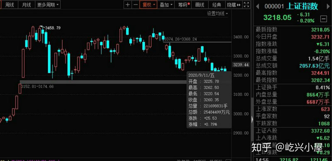Click the 最高指数 3244.91 row

(293, 73)
